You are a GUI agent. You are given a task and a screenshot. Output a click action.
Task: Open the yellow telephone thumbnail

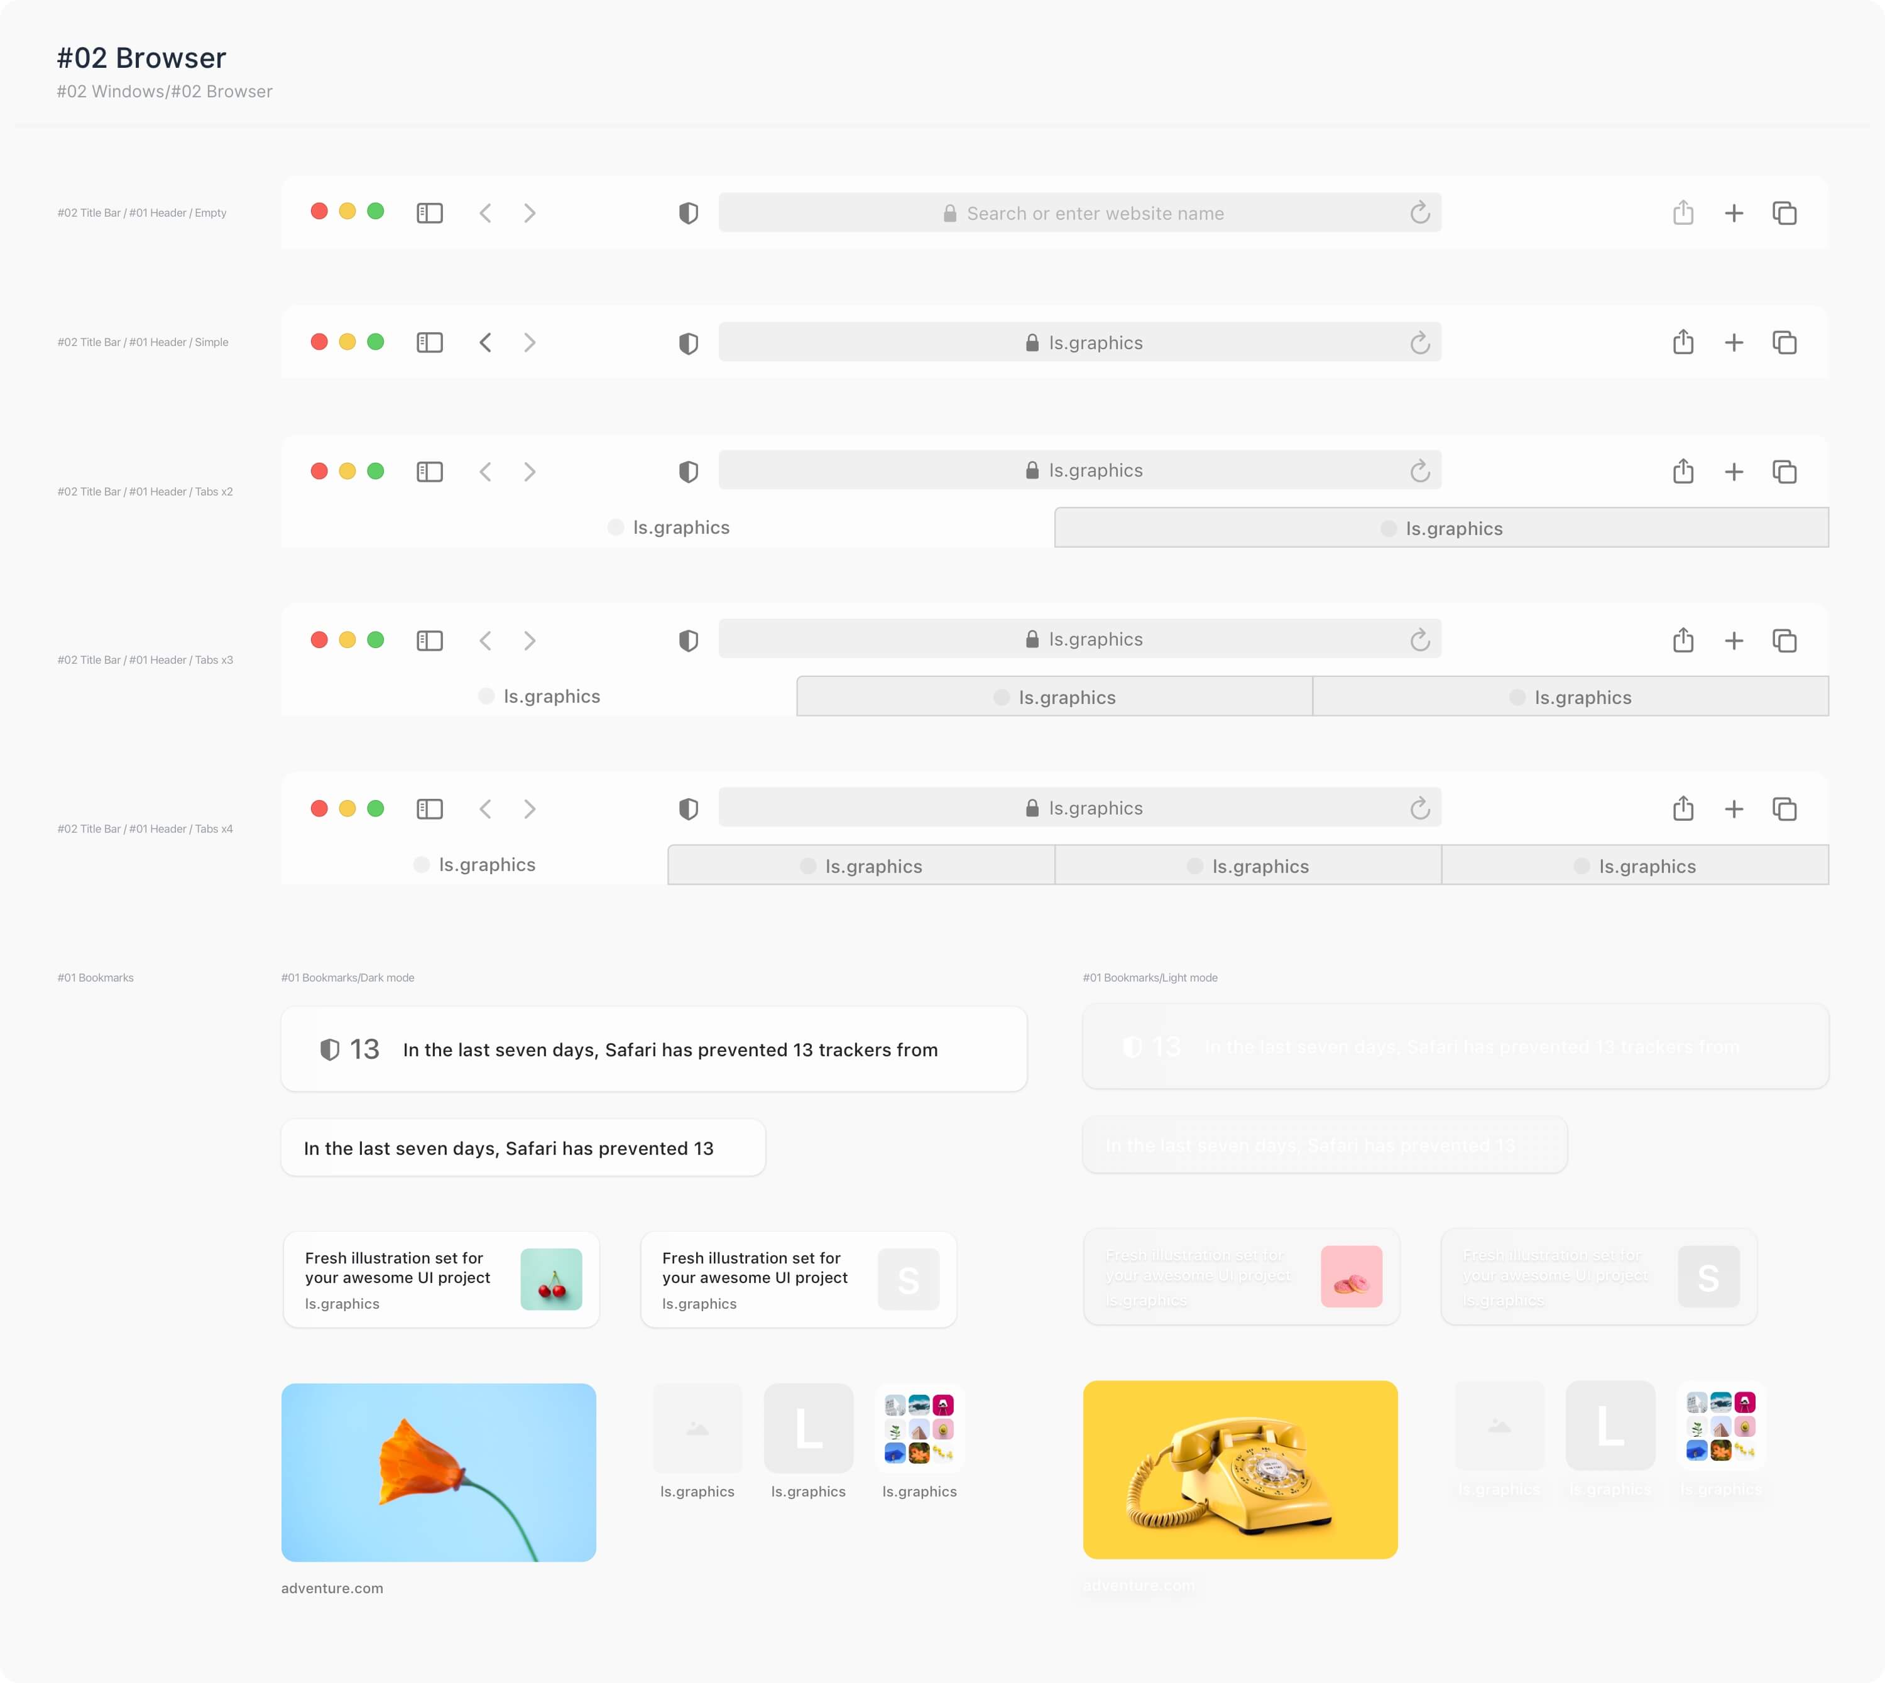[x=1240, y=1469]
